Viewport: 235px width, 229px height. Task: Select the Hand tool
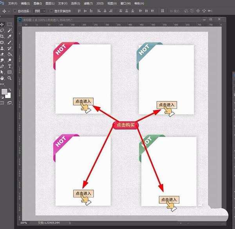point(3,78)
